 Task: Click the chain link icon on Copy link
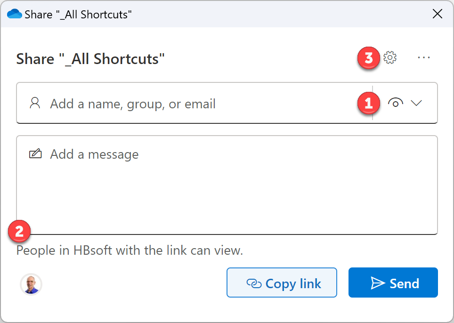254,283
